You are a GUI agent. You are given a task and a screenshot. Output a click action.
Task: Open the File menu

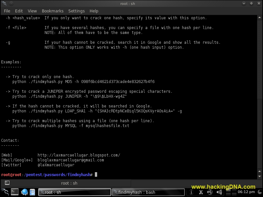7,11
